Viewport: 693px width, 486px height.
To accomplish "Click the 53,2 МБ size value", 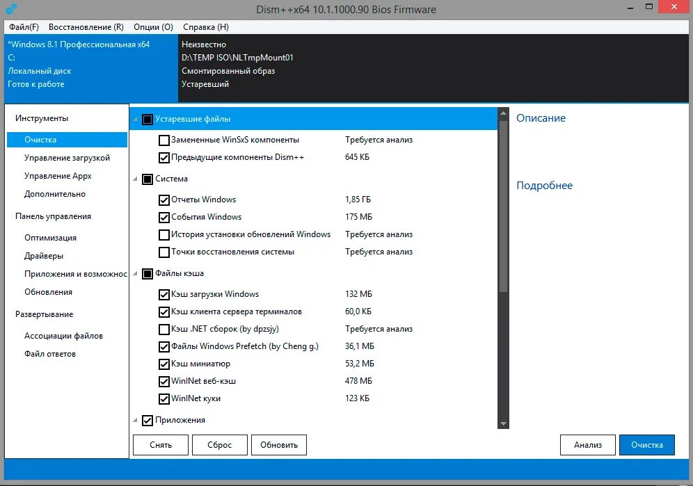I will [x=360, y=364].
